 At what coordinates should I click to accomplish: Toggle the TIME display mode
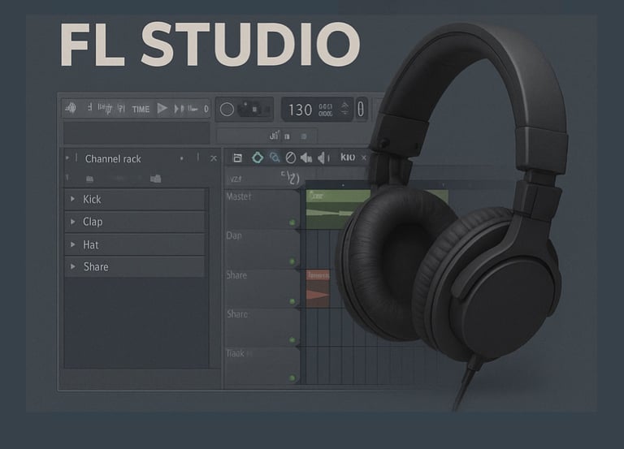[141, 110]
